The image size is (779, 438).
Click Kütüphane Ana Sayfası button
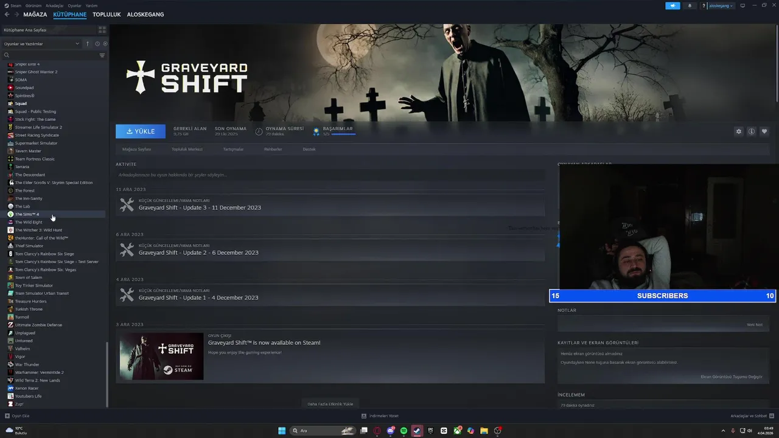49,30
